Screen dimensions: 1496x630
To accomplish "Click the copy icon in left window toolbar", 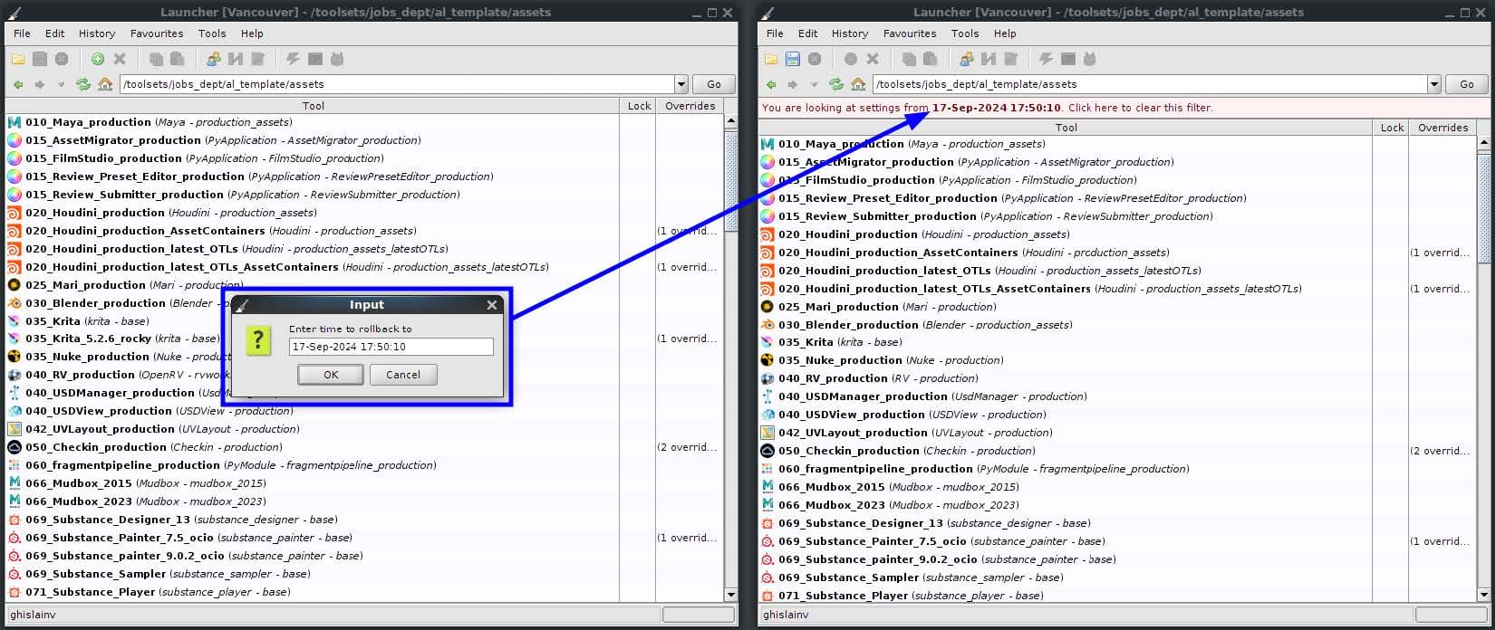I will click(x=156, y=59).
